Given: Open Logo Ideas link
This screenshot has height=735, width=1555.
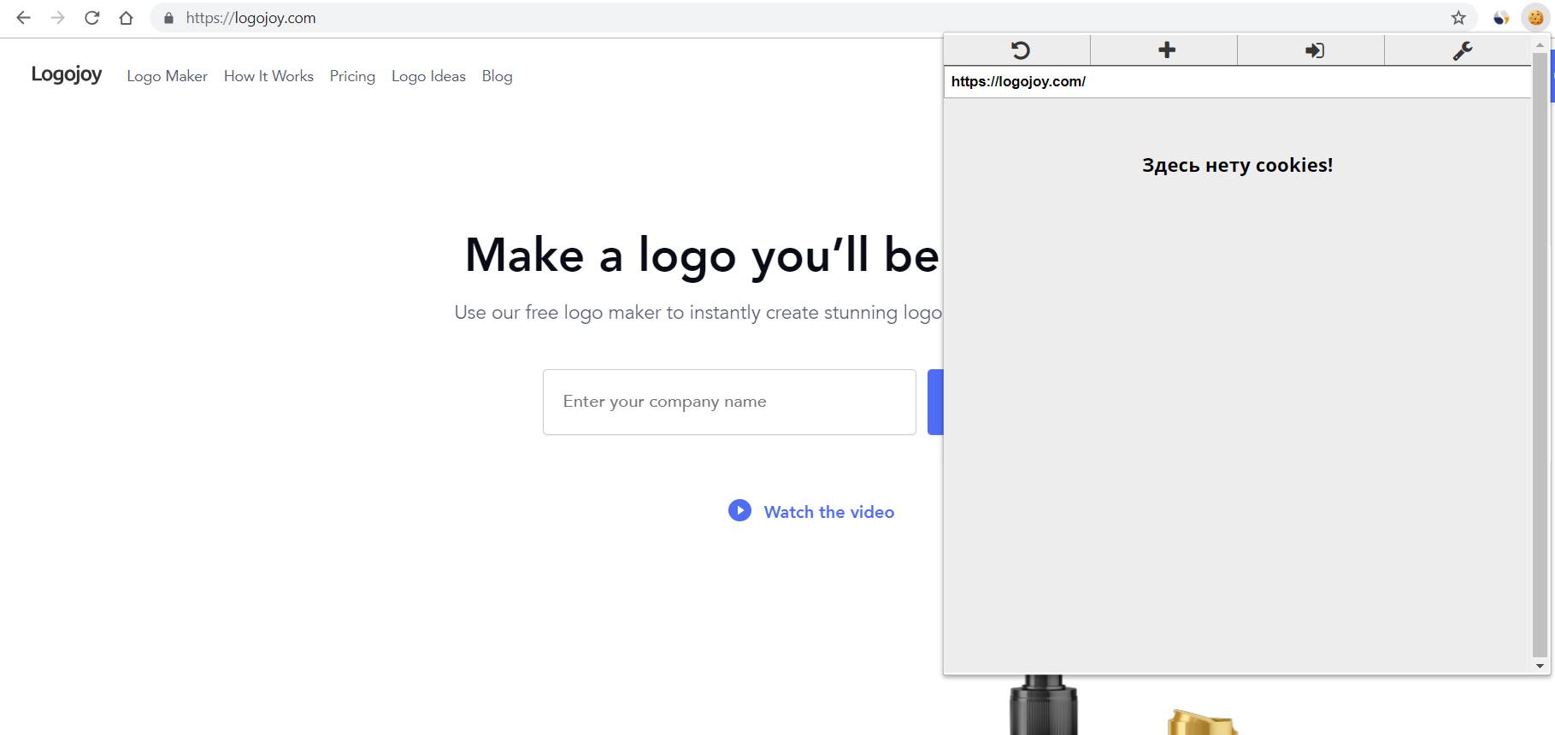Looking at the screenshot, I should (428, 76).
